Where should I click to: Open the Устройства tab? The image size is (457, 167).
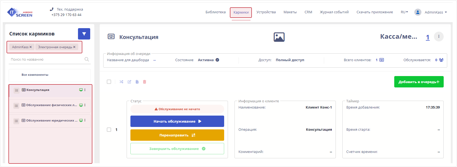pos(266,12)
